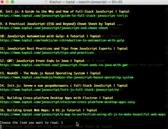Click the home folder icon in title bar
The height and width of the screenshot is (129, 168).
click(46, 2)
